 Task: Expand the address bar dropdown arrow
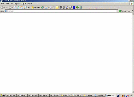coord(117,11)
